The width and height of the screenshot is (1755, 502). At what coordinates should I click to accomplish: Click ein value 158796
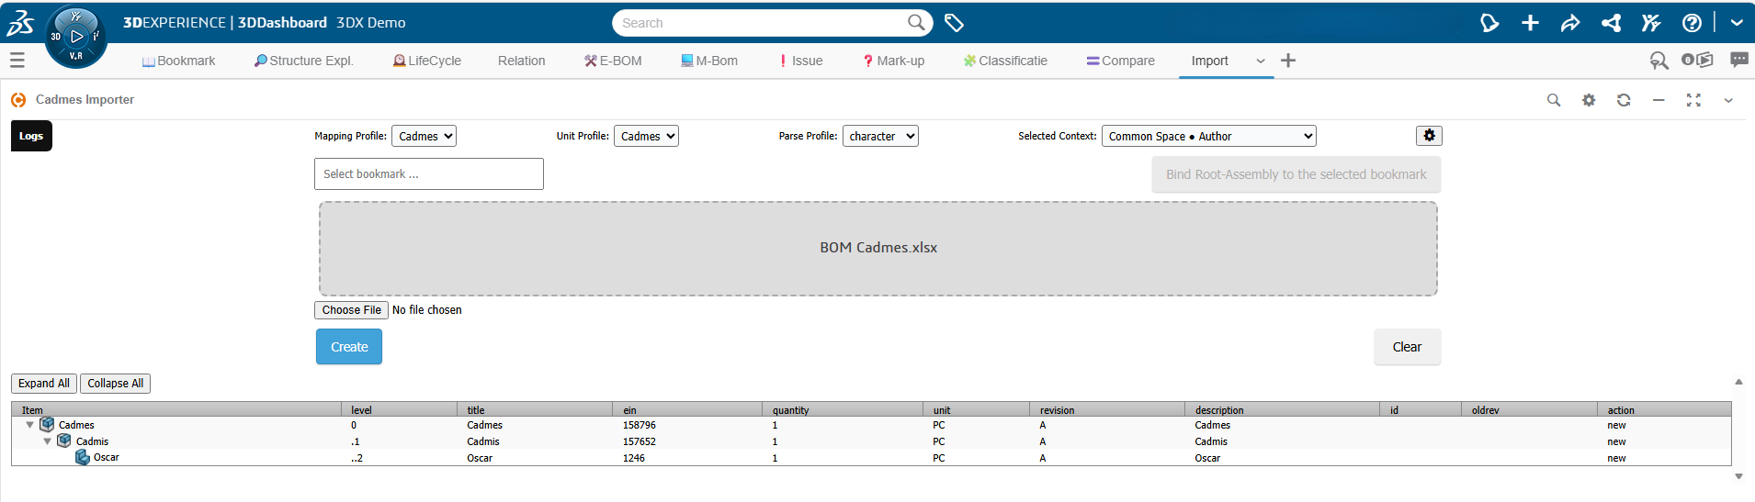coord(640,425)
